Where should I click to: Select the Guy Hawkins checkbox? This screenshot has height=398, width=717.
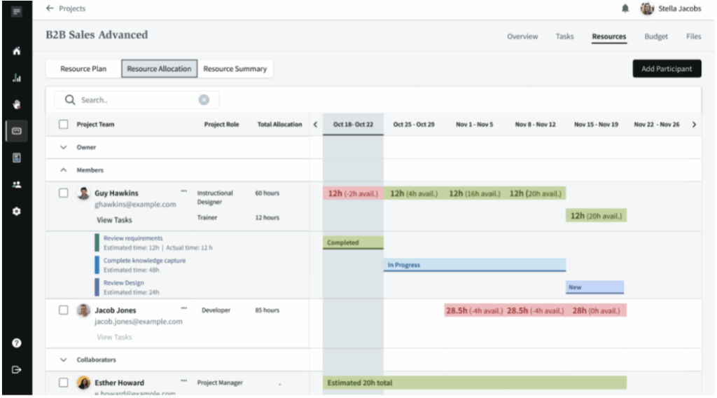click(x=64, y=193)
